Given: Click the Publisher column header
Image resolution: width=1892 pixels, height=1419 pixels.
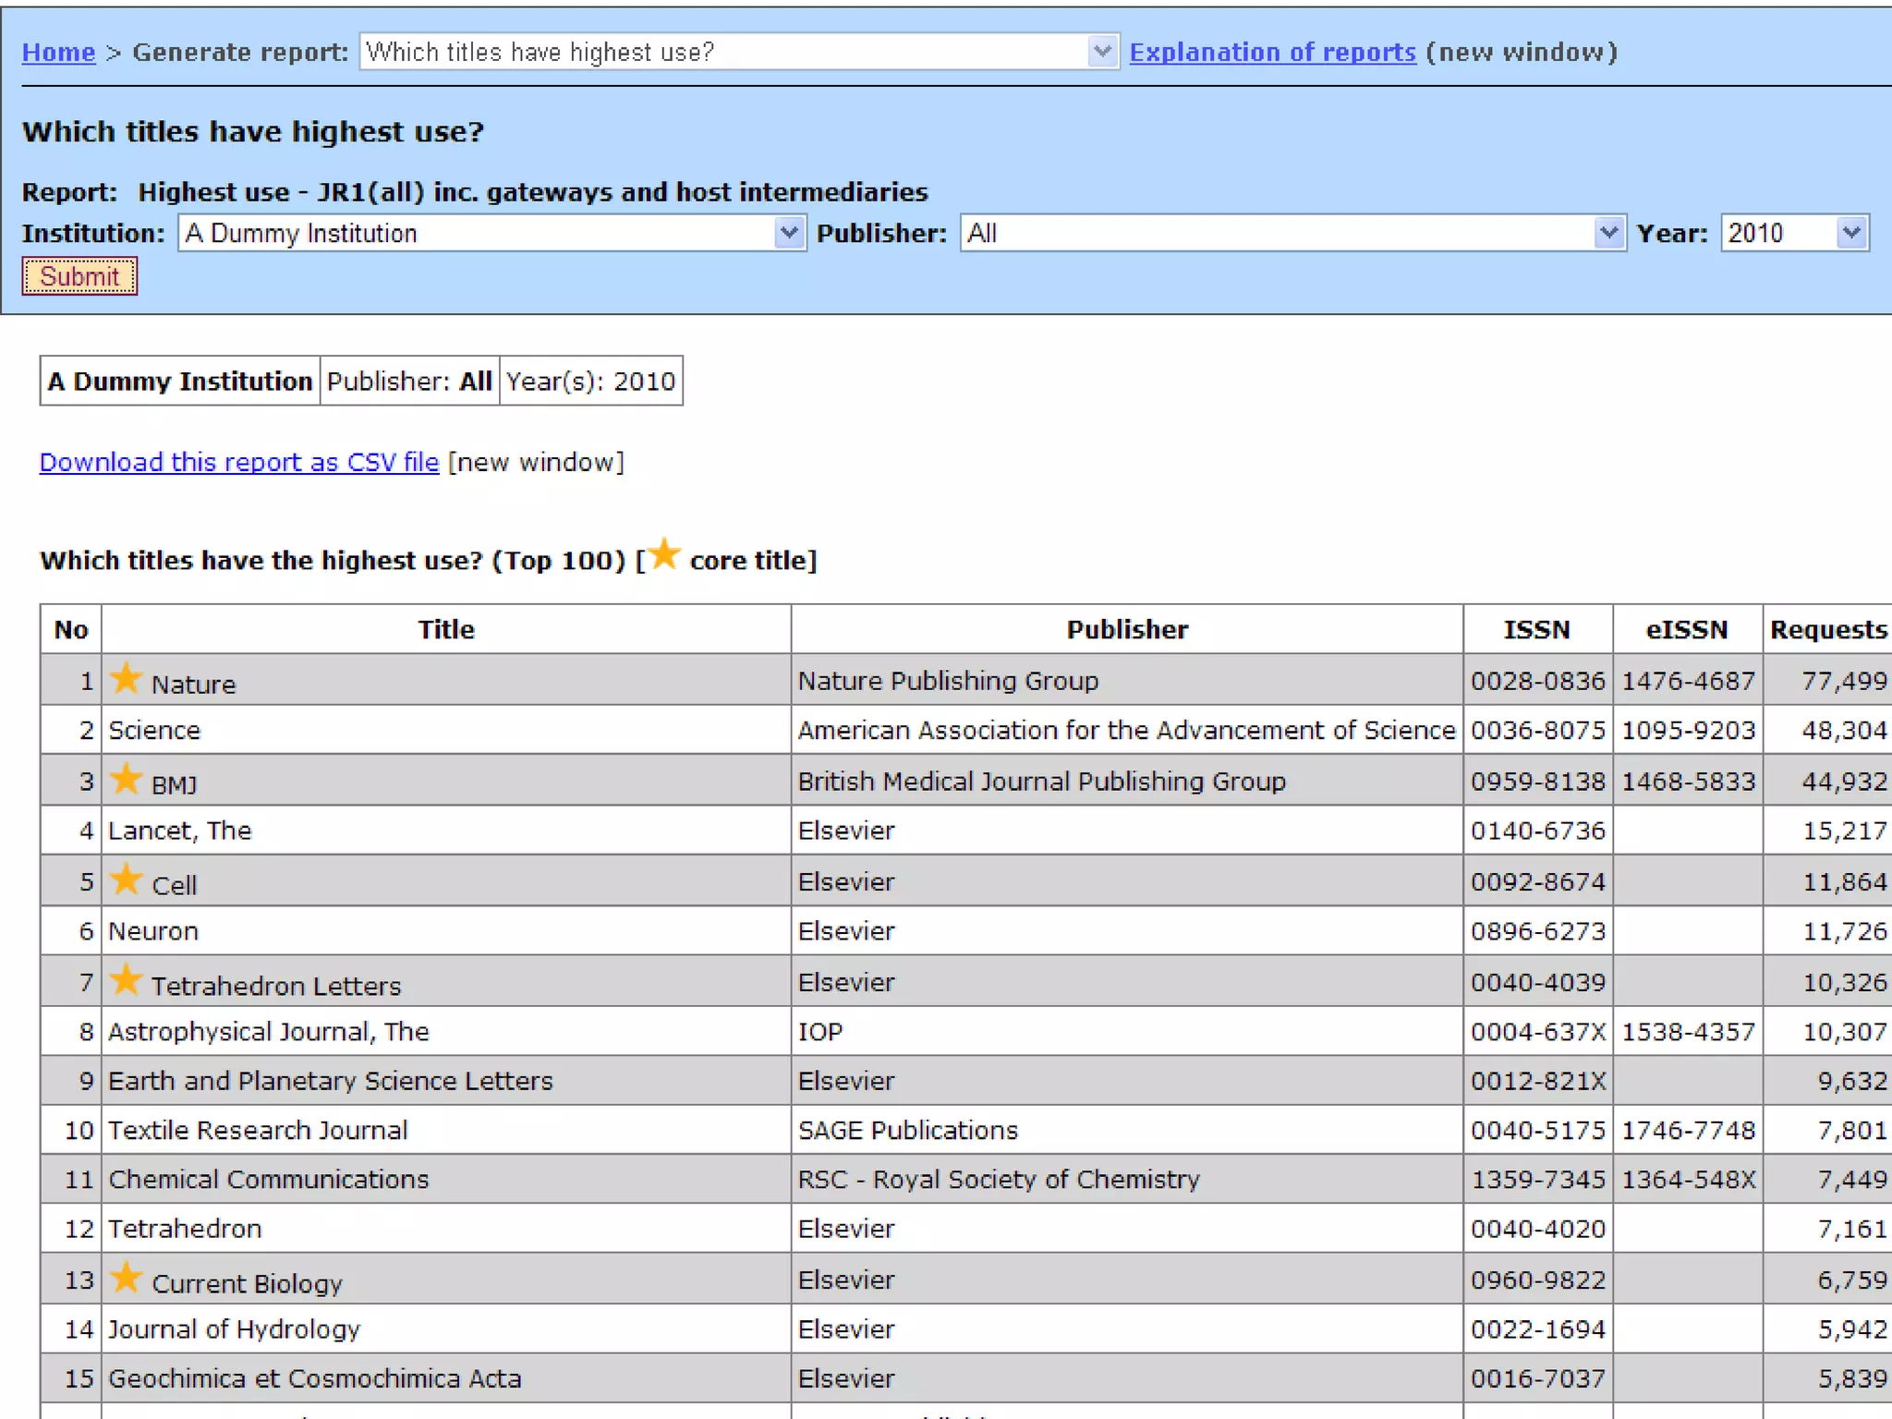Looking at the screenshot, I should [1126, 630].
